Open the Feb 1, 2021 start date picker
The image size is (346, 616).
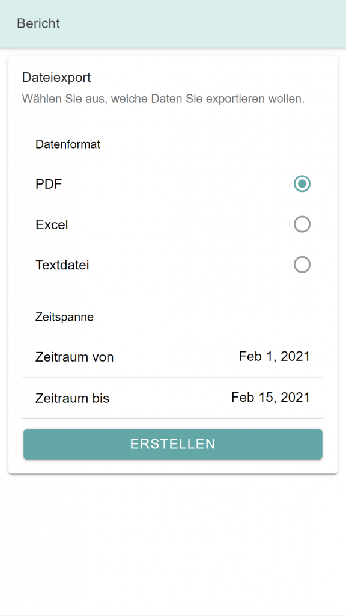[274, 356]
